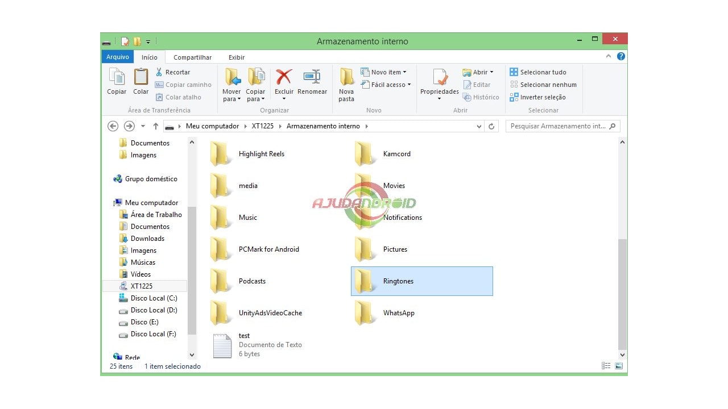Select the test text document icon

[x=222, y=345]
